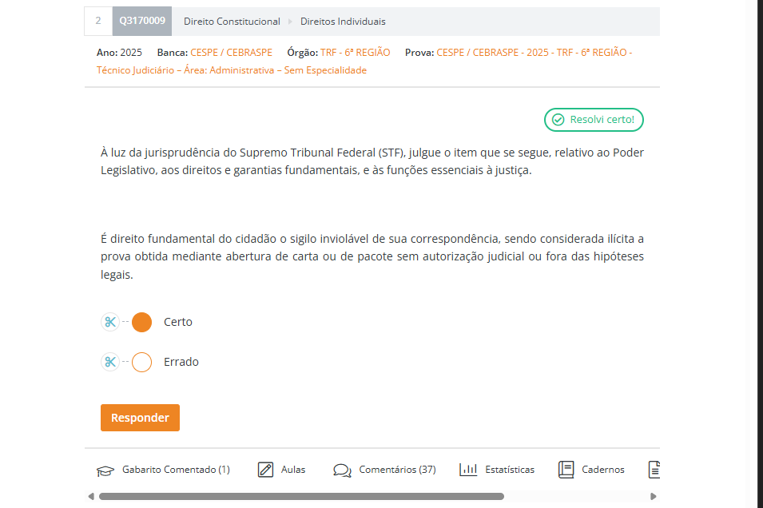Image resolution: width=763 pixels, height=508 pixels.
Task: Click the Cadernos notebook icon
Action: tap(566, 470)
